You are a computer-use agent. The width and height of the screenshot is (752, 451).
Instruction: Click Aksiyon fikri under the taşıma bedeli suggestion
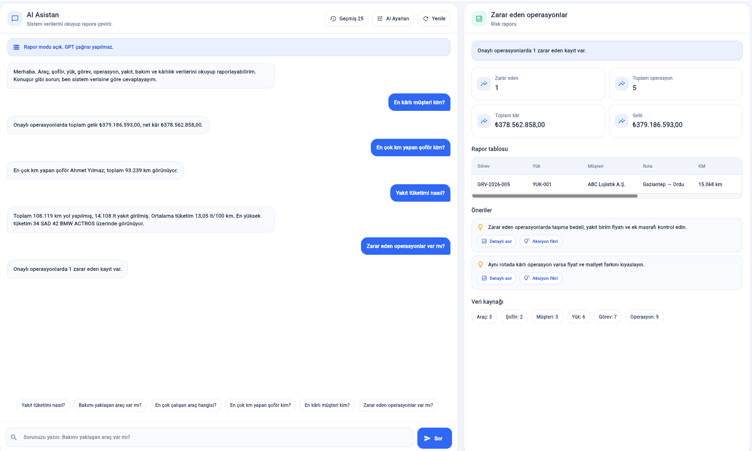(541, 241)
